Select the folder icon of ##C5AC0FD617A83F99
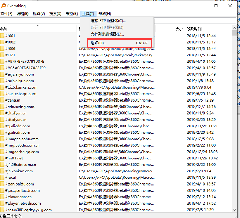This screenshot has height=218, width=240. pos(2,68)
